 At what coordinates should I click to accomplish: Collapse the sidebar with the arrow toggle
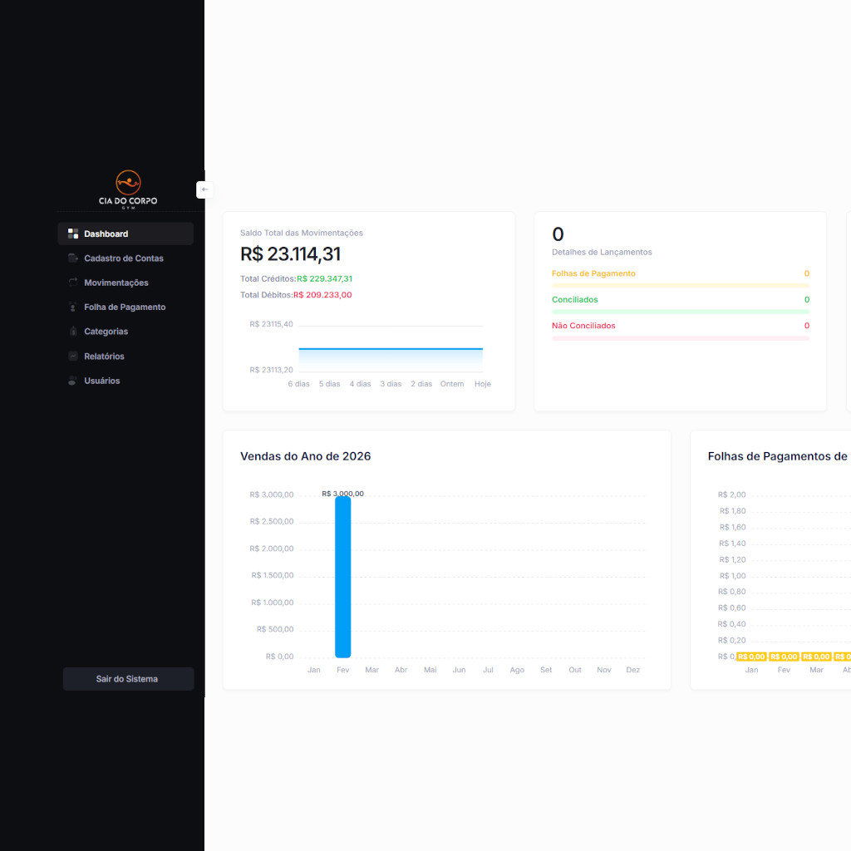point(204,189)
